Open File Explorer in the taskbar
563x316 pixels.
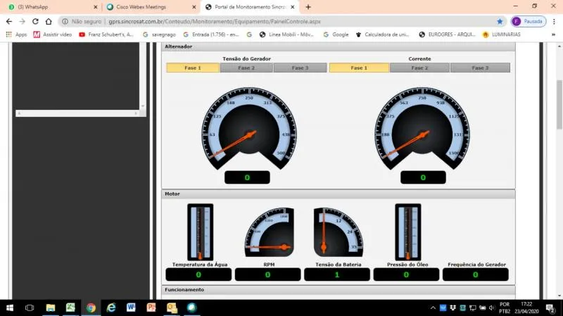point(51,308)
